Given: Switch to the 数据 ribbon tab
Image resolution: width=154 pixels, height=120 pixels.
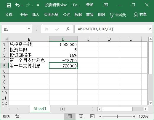Looking at the screenshot, I should pyautogui.click(x=78, y=15).
